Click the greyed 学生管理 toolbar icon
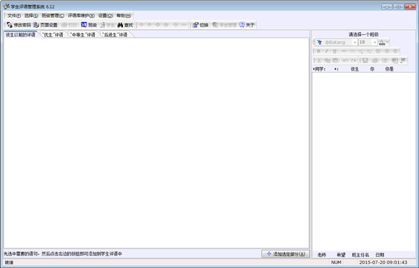Image resolution: width=419 pixels, height=268 pixels. pyautogui.click(x=215, y=25)
